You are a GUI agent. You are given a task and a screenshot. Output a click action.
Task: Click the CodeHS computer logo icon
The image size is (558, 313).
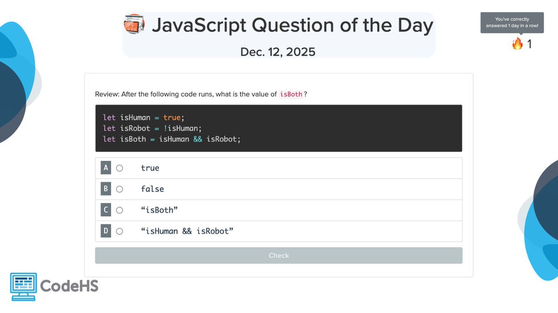(24, 287)
